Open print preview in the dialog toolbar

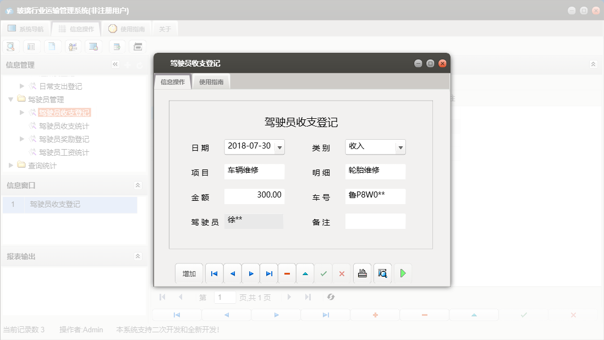tap(382, 273)
